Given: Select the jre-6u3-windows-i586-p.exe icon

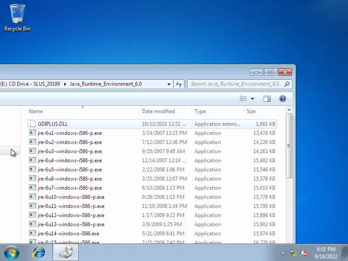Looking at the screenshot, I should 33,151.
